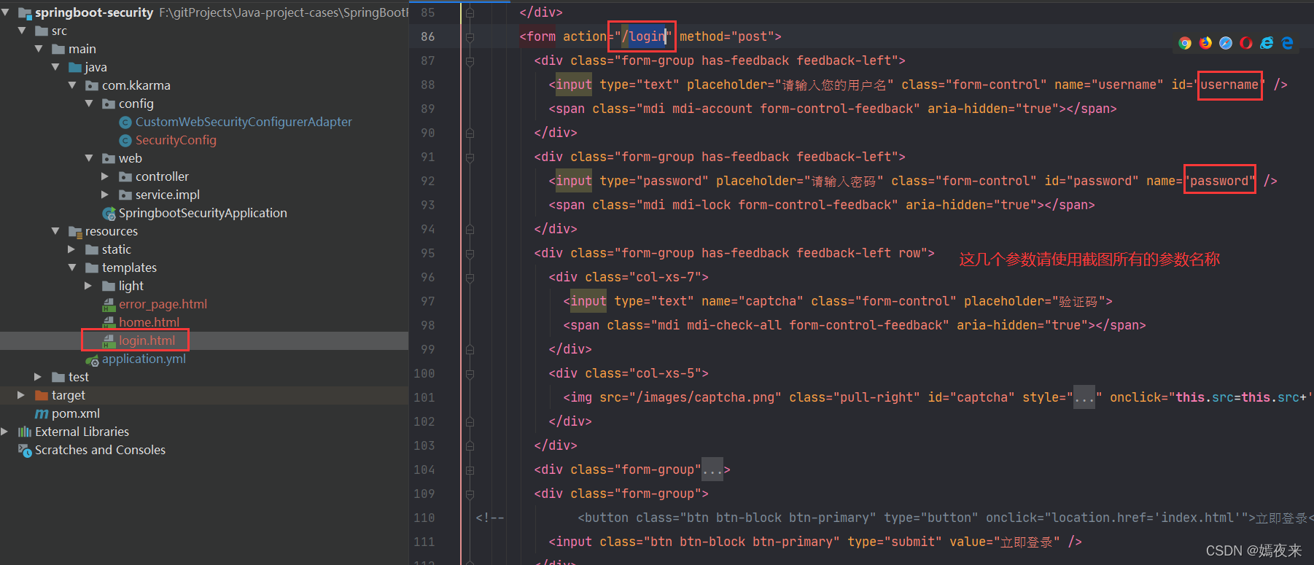The height and width of the screenshot is (565, 1314).
Task: Click the SpringbootSecurityApplication run icon
Action: 109,213
